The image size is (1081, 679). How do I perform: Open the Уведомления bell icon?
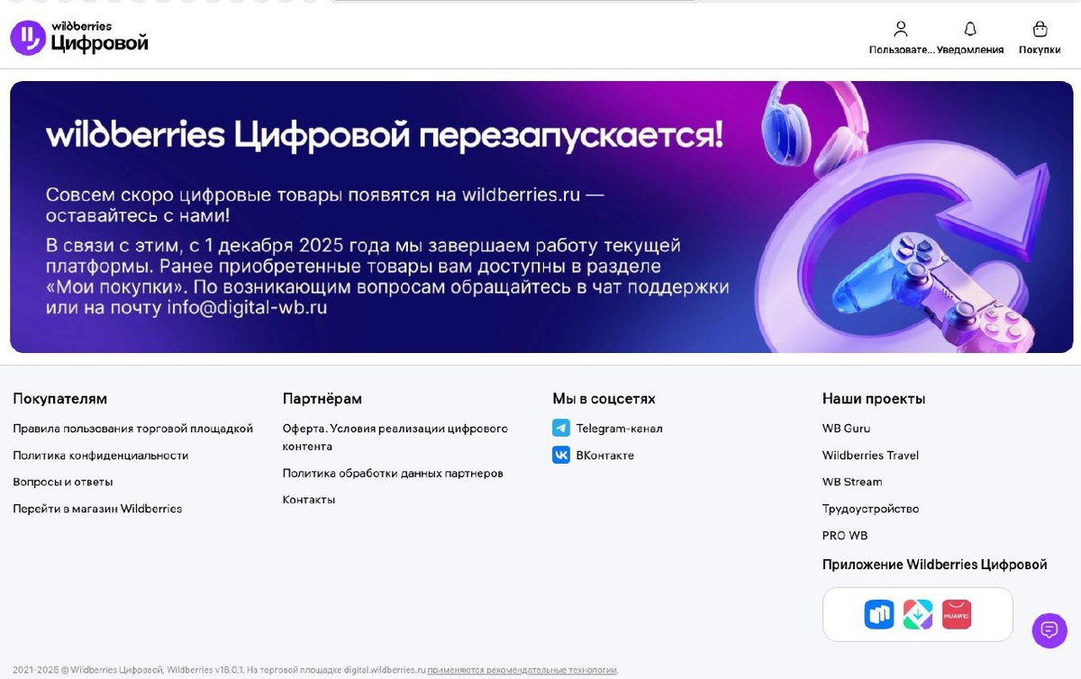[x=970, y=29]
